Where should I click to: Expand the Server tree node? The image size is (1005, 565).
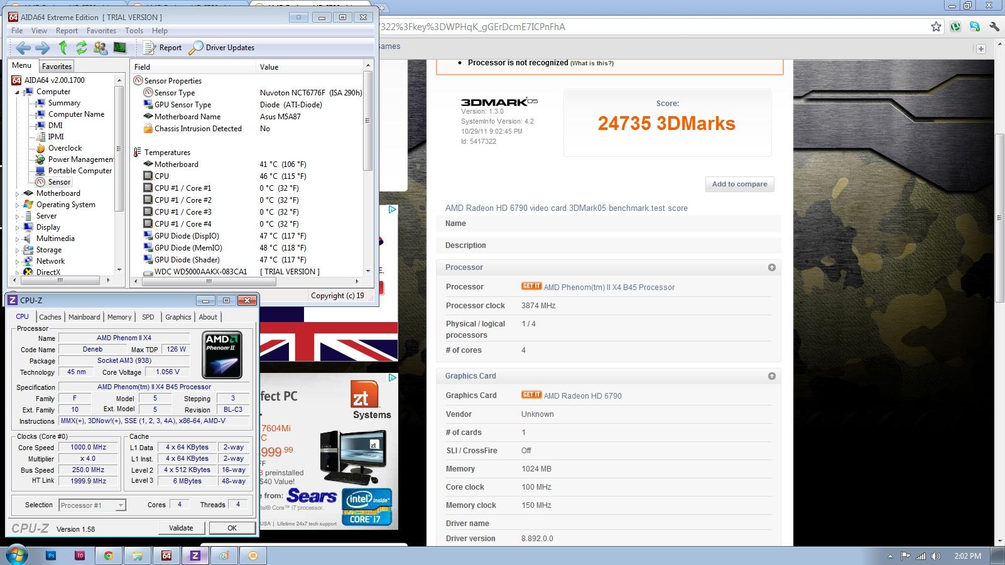point(18,216)
